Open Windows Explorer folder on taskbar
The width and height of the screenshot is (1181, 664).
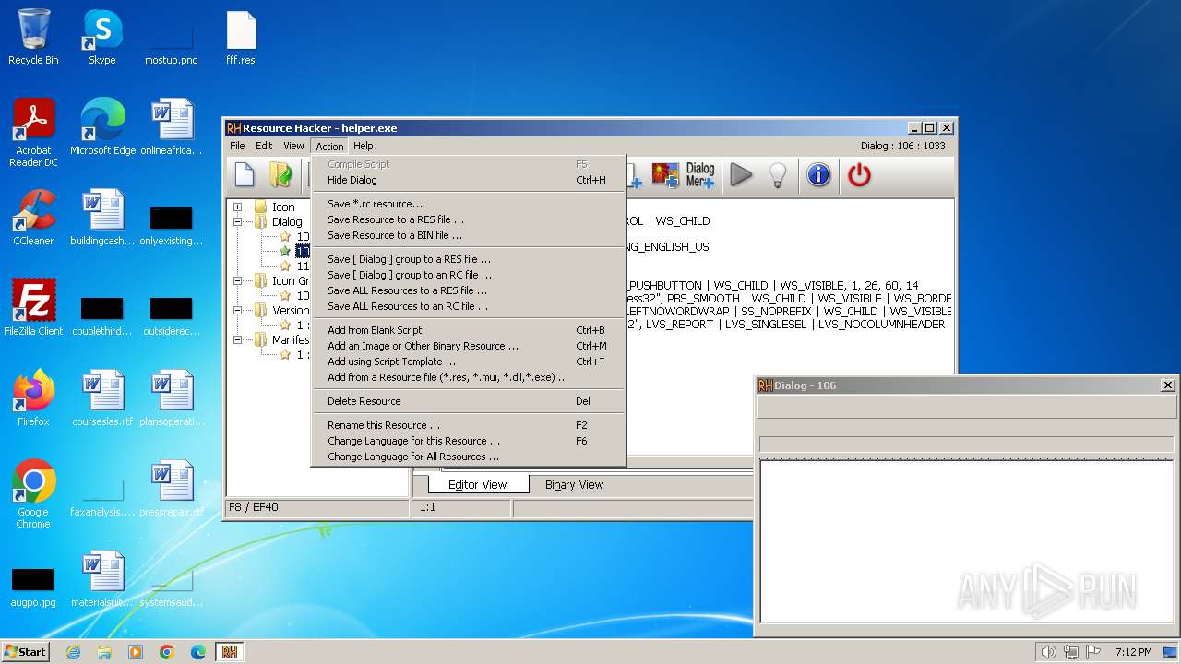(104, 652)
